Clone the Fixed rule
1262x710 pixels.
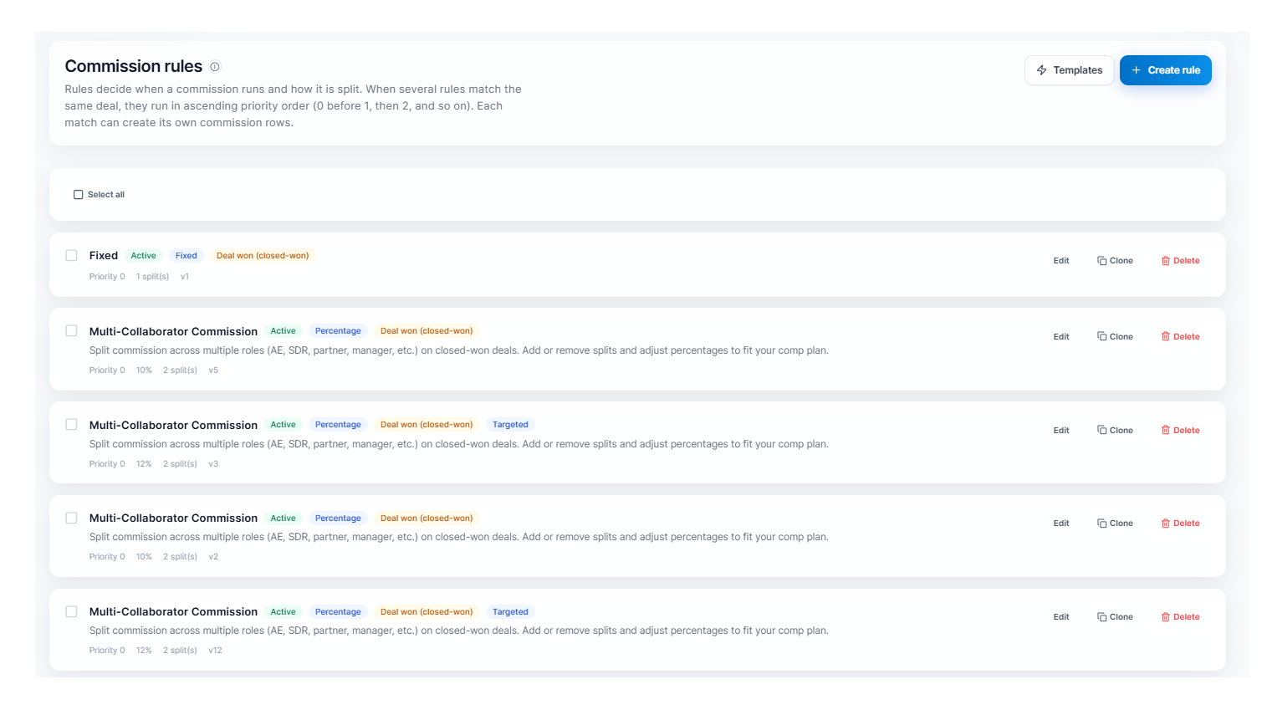[1115, 261]
